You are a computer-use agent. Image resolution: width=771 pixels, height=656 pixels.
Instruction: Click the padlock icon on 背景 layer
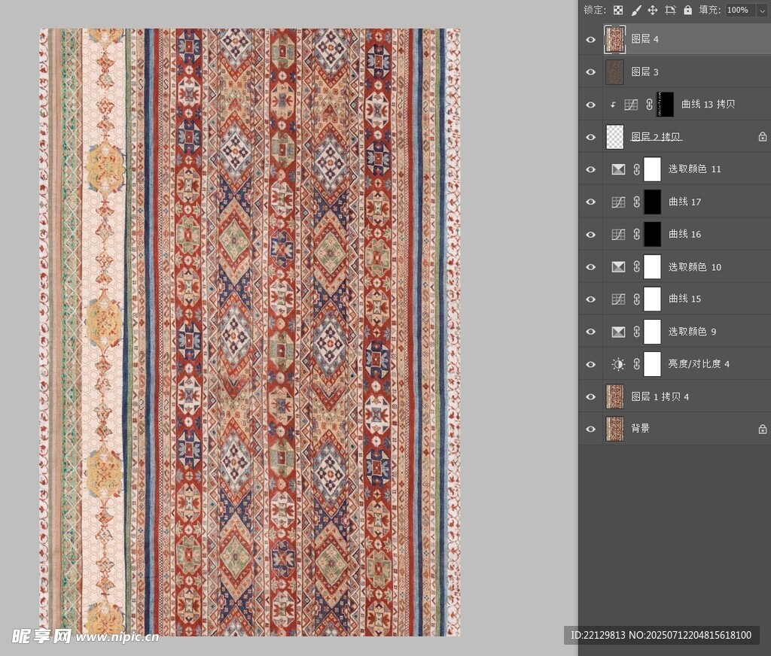762,429
